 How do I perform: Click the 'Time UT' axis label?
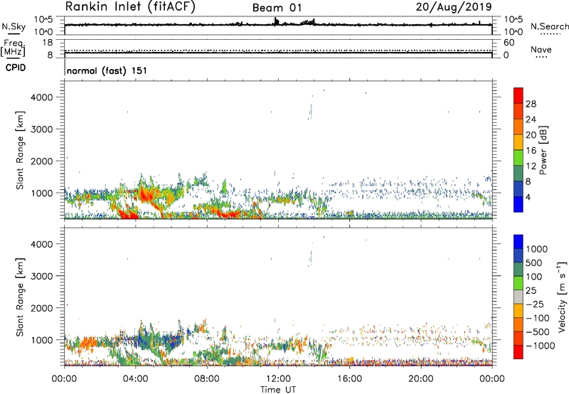[278, 390]
